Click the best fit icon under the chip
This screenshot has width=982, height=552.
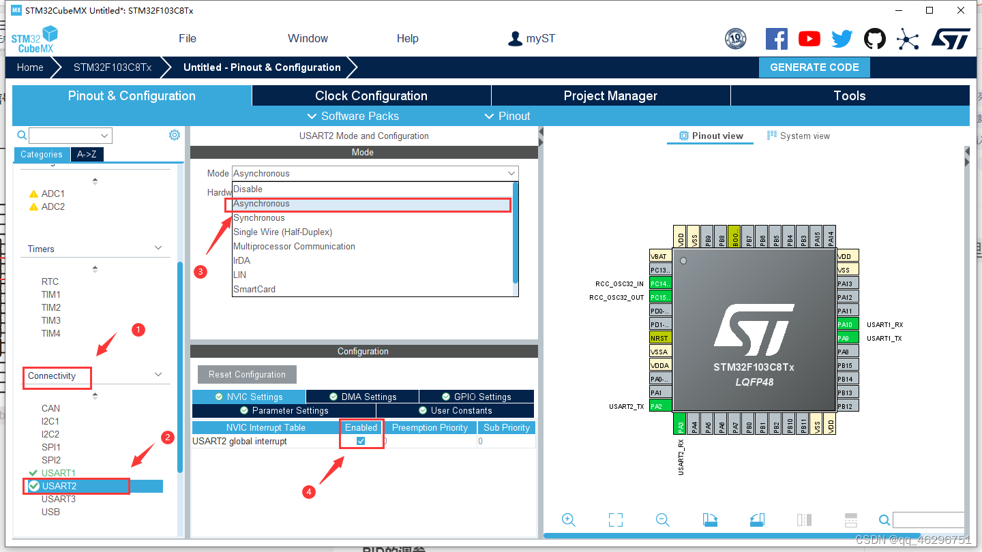coord(615,520)
